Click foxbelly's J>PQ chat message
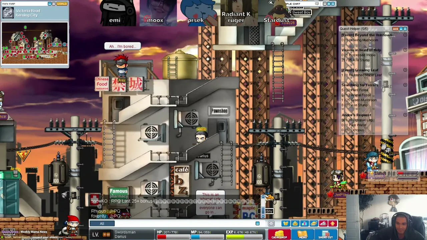Screen dimensions: 427x240 click(x=105, y=216)
